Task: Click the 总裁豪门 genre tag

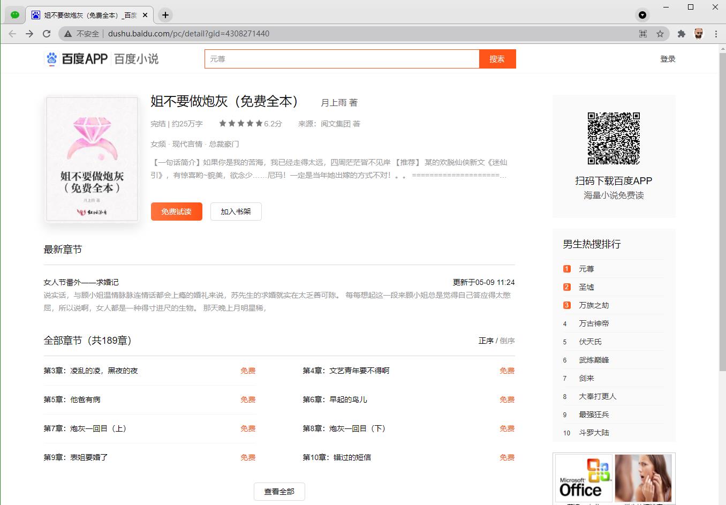Action: (x=224, y=144)
